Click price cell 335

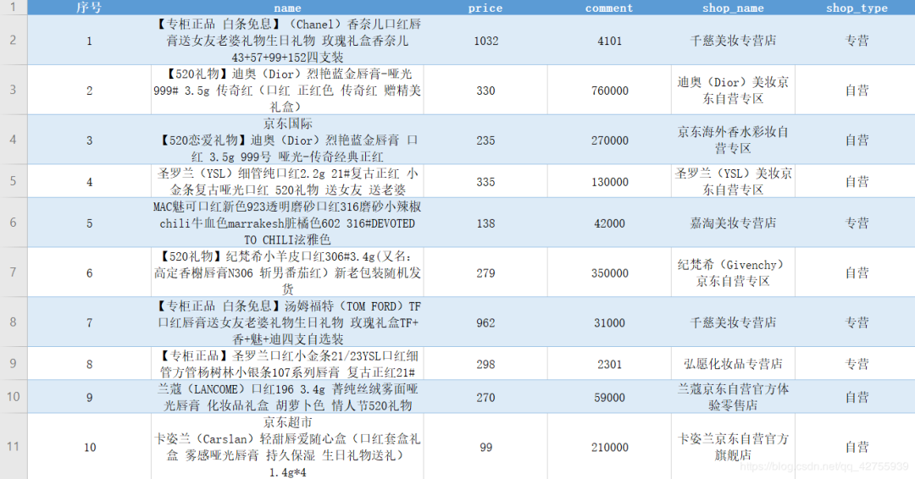[485, 181]
